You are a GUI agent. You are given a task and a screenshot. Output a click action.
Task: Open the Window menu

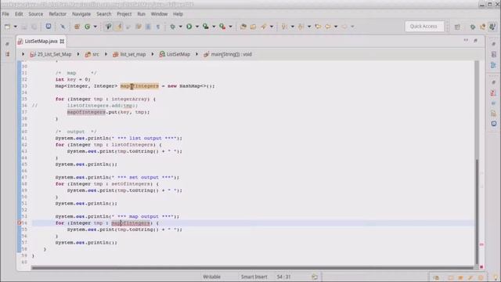(159, 14)
